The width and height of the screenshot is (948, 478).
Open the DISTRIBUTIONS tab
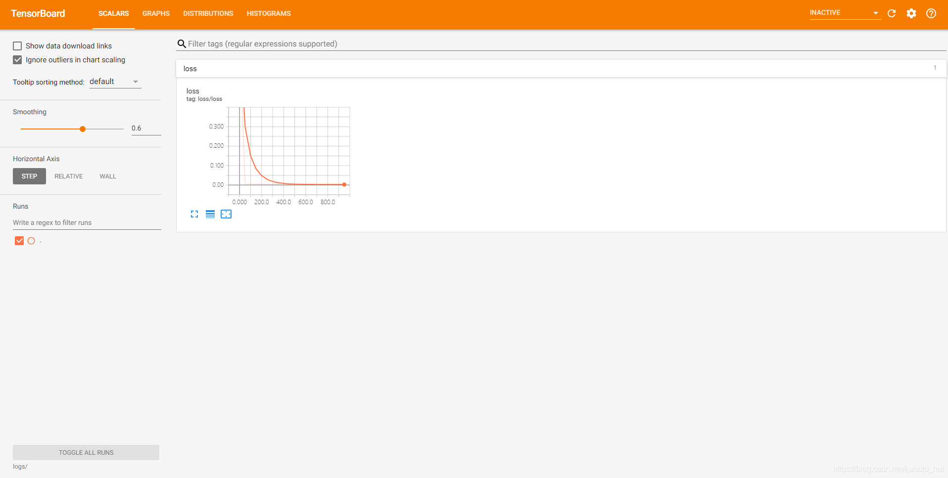click(x=208, y=13)
